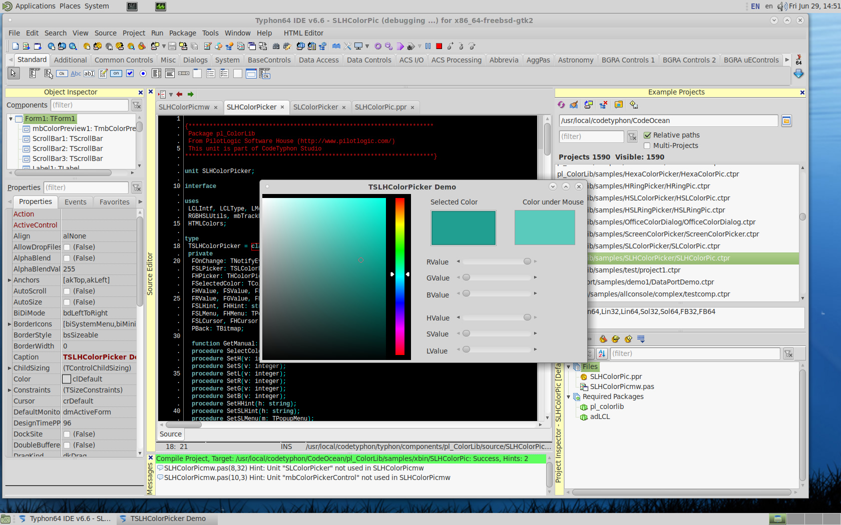Viewport: 841px width, 525px height.
Task: Collapse the Form1: TForm1 tree node
Action: pos(11,118)
